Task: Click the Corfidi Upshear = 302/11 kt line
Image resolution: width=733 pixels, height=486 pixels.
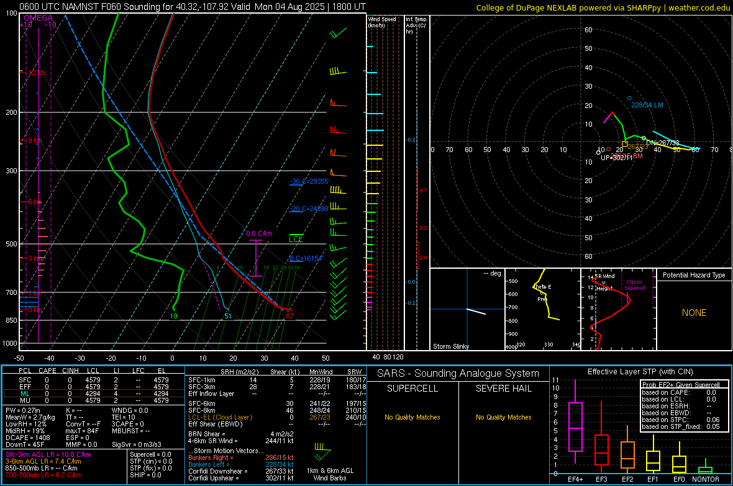Action: pos(241,478)
